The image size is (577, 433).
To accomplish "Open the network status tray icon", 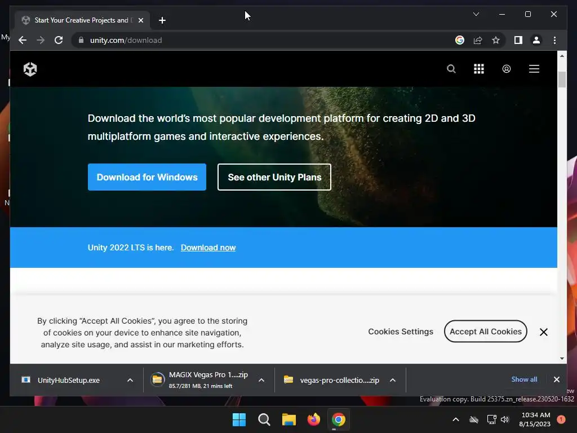I will point(491,419).
